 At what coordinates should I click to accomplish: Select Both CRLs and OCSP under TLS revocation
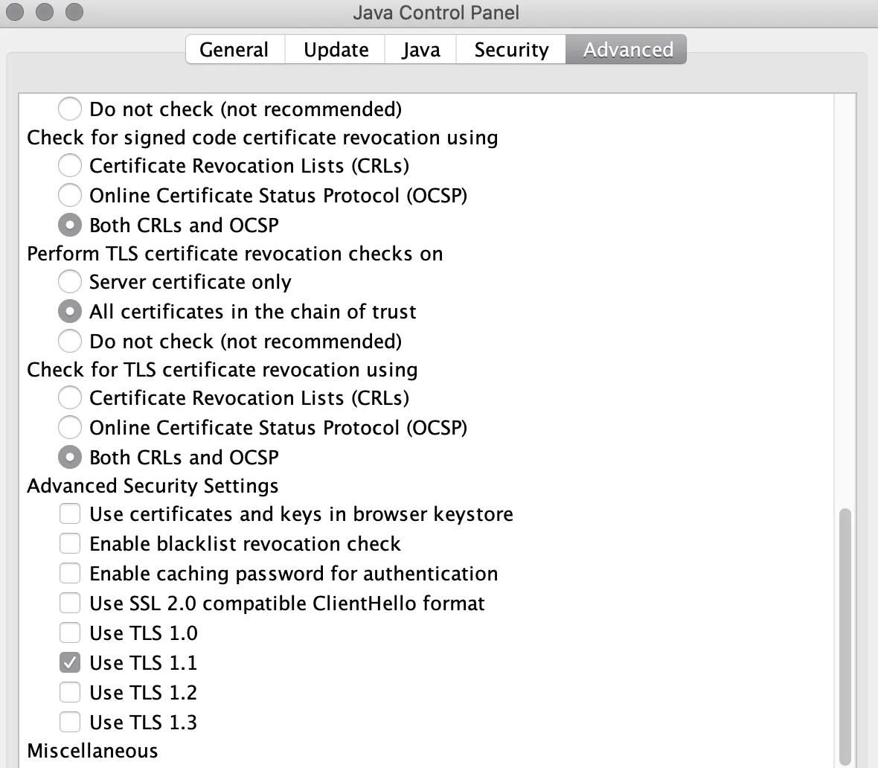[70, 457]
